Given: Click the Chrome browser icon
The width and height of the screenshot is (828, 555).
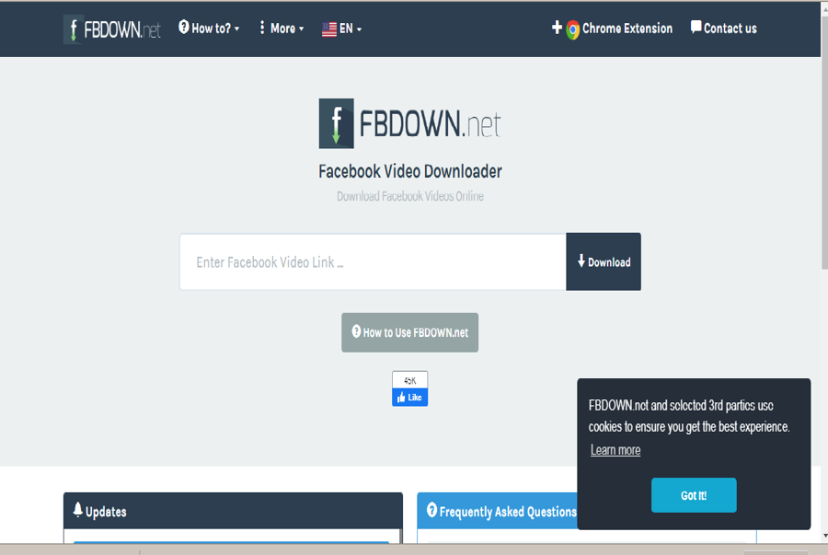Looking at the screenshot, I should click(x=572, y=29).
